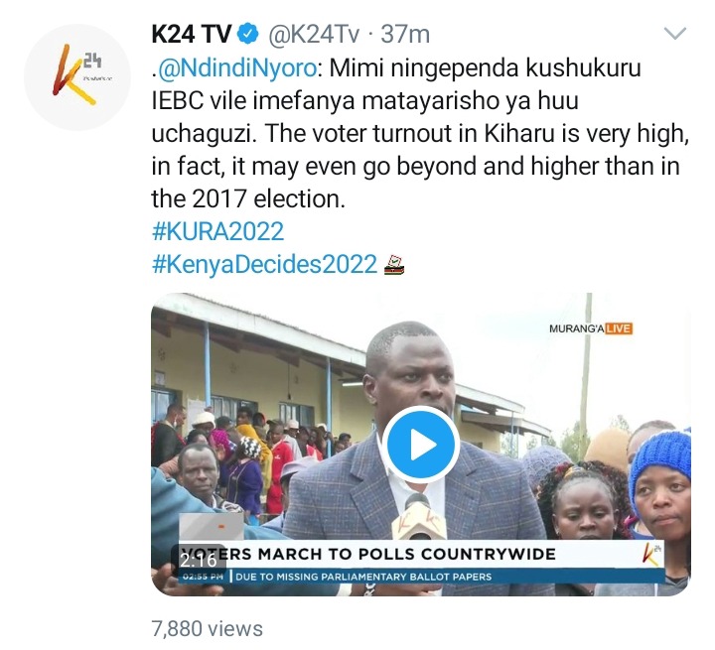The image size is (715, 650).
Task: Open the 7,880 views count
Action: pyautogui.click(x=208, y=628)
